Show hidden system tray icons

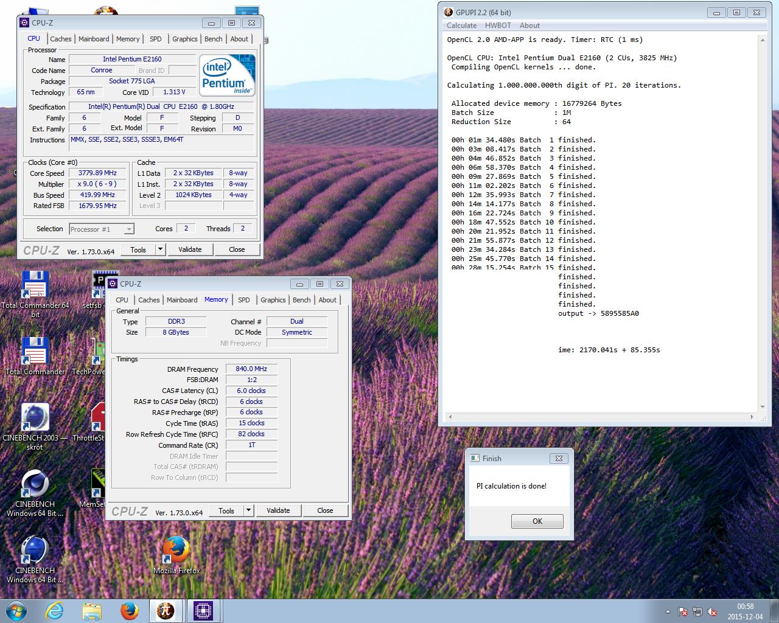coord(668,611)
